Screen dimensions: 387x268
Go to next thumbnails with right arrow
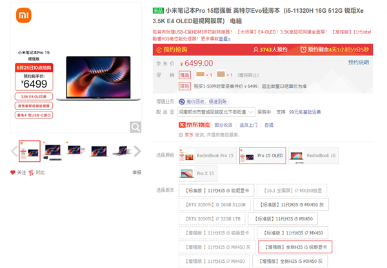pos(137,151)
